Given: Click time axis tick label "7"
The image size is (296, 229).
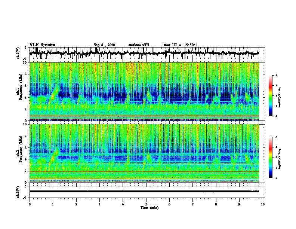Looking at the screenshot, I should click(193, 204).
